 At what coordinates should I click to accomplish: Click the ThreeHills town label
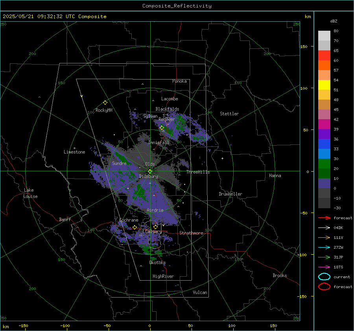tap(198, 172)
